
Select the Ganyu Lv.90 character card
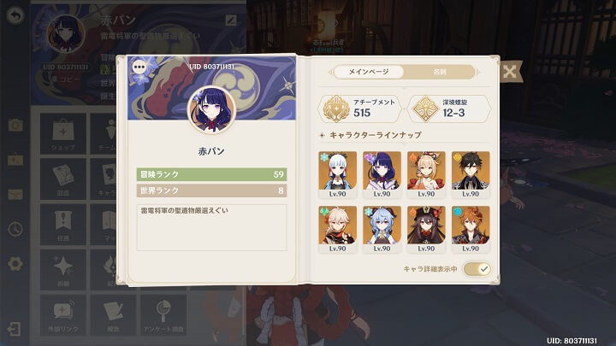point(382,229)
